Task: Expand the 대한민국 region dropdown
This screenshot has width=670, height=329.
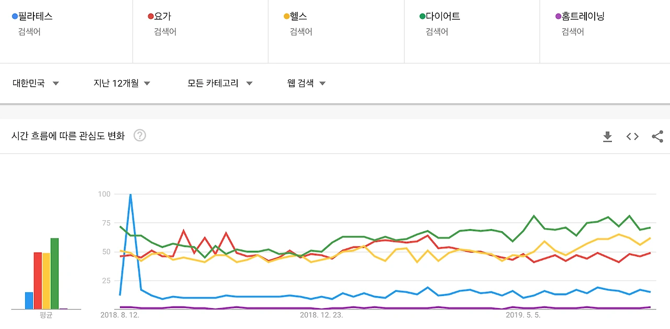Action: click(36, 83)
